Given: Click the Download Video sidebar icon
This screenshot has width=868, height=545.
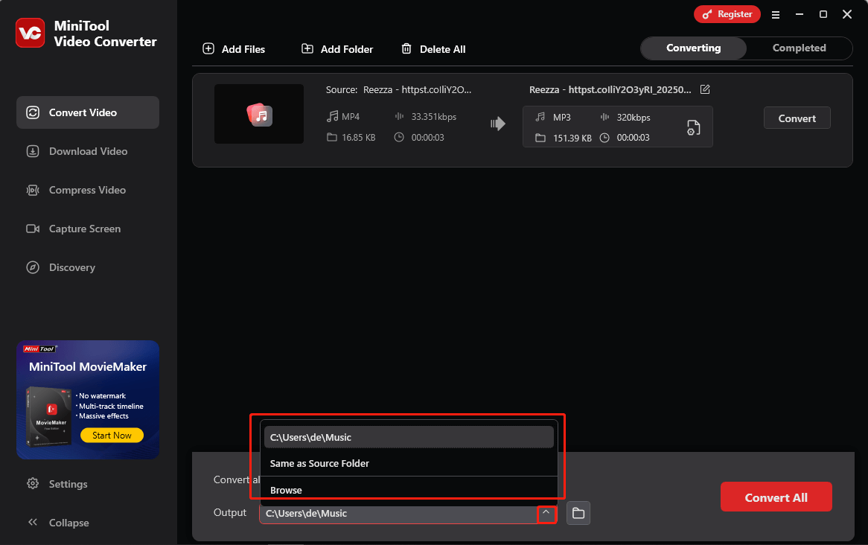Looking at the screenshot, I should tap(33, 151).
